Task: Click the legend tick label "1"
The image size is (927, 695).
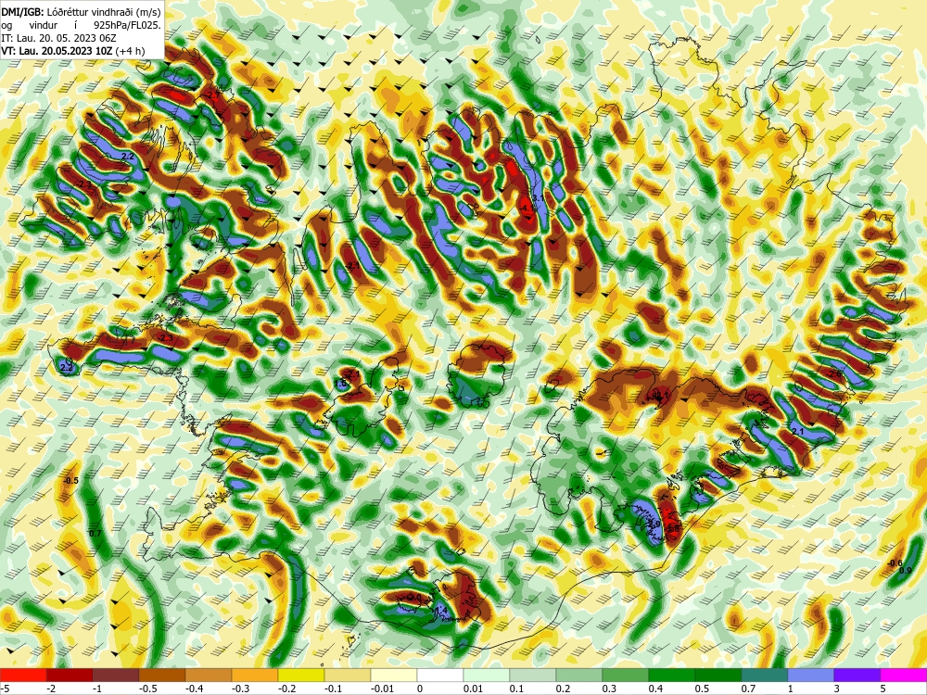Action: pyautogui.click(x=791, y=689)
